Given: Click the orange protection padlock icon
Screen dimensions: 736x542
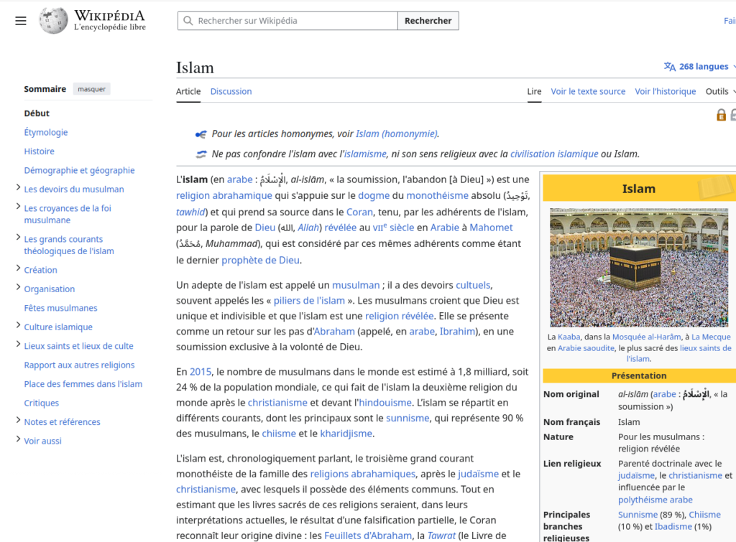Looking at the screenshot, I should point(721,115).
